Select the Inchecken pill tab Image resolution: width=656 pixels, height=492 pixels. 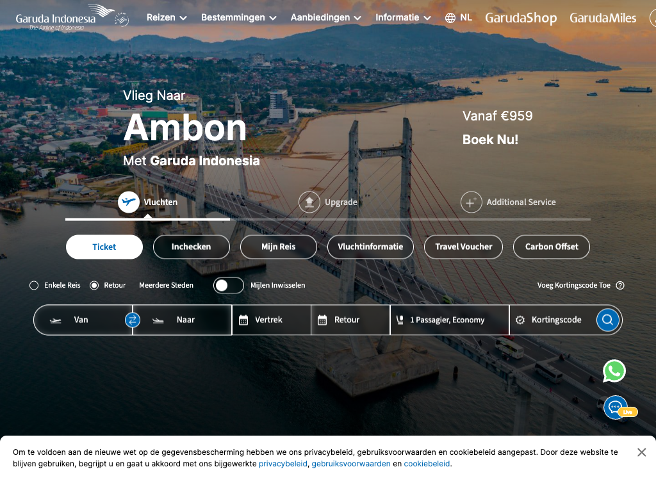[x=191, y=247]
